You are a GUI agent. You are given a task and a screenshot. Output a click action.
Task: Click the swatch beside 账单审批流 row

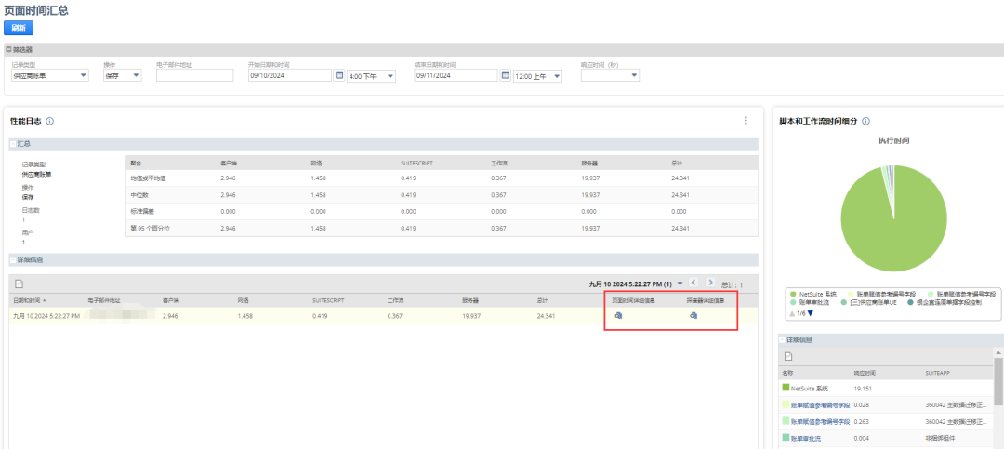tap(786, 438)
